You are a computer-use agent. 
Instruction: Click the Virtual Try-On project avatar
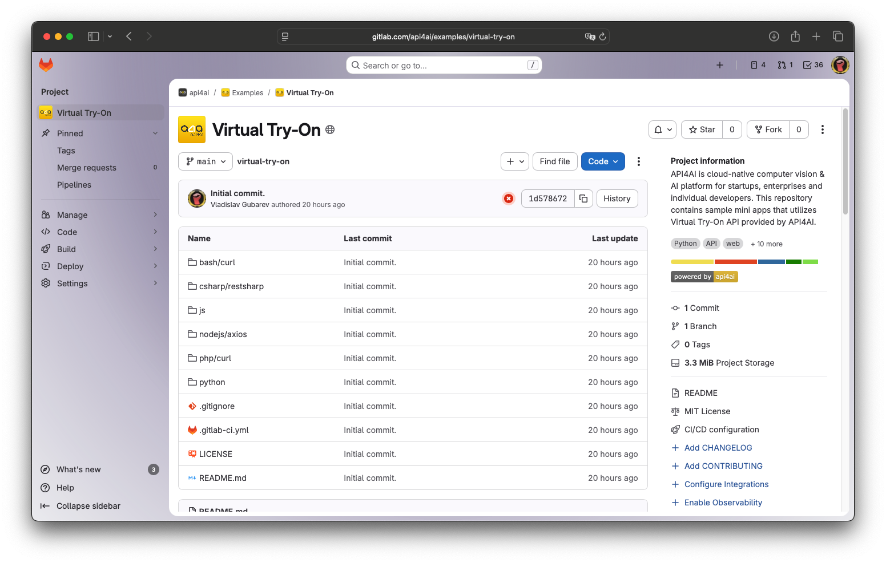coord(192,129)
